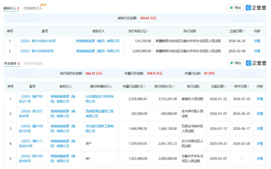Sort 终本案件 table by 终本日期
Screen dimensions: 271x169
click(248, 87)
